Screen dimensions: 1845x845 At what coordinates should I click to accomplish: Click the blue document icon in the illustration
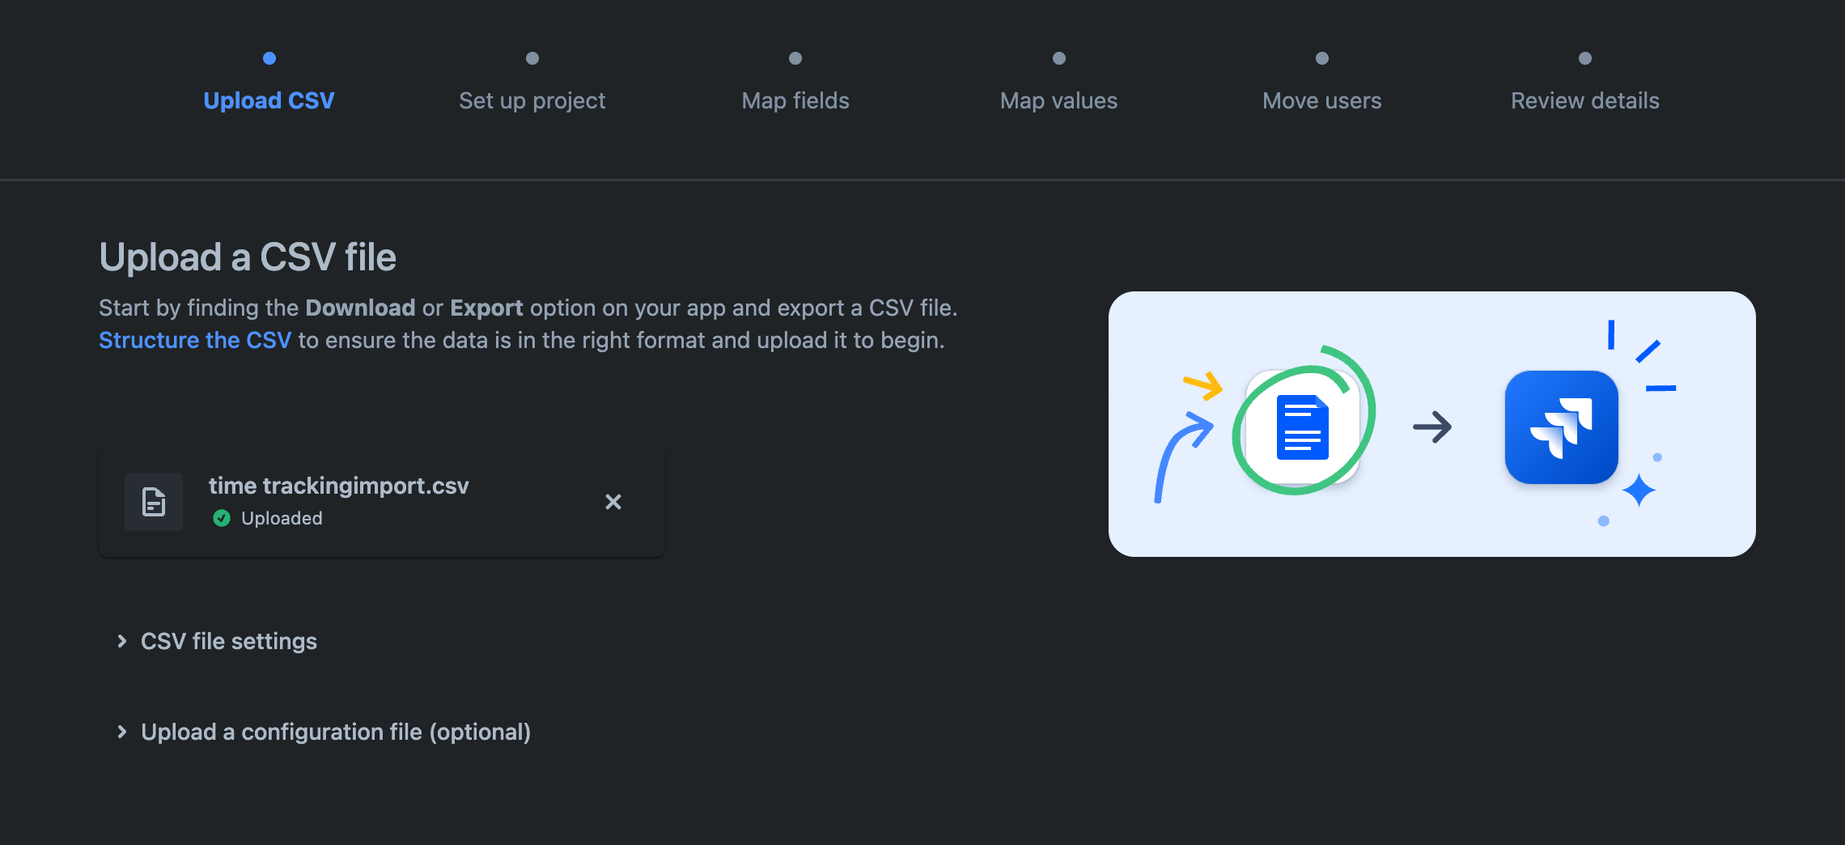[1302, 427]
